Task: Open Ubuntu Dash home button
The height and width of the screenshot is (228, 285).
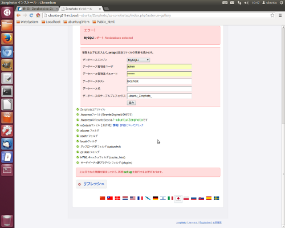Action: click(x=7, y=13)
